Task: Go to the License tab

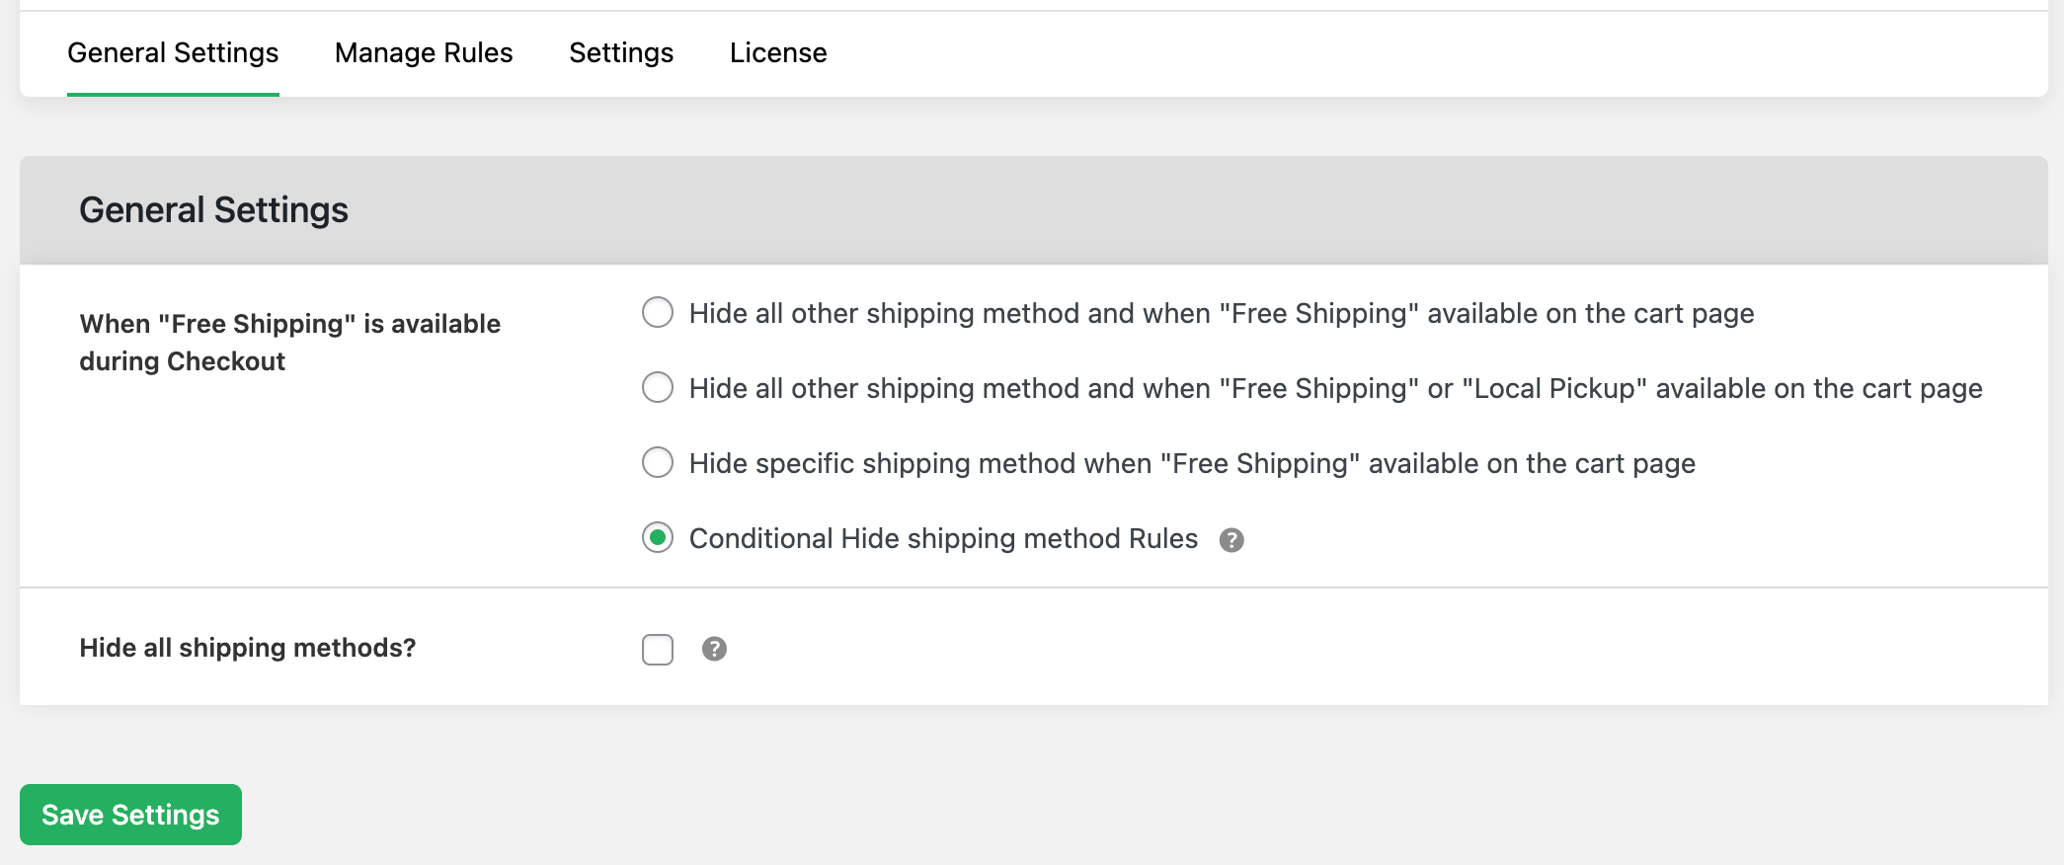Action: pyautogui.click(x=777, y=52)
